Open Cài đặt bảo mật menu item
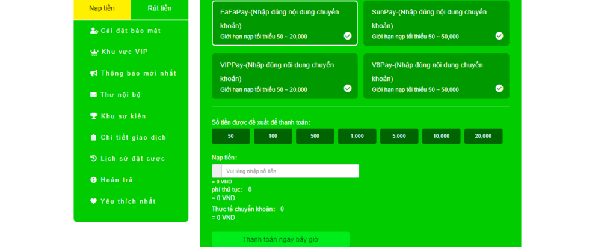This screenshot has height=247, width=616. pos(131,31)
